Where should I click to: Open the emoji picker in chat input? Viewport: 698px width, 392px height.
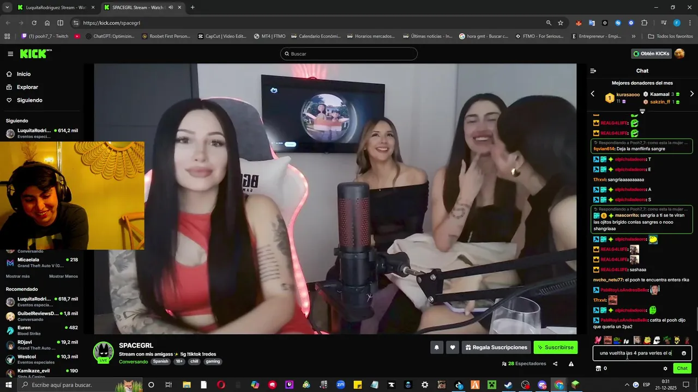click(x=684, y=353)
